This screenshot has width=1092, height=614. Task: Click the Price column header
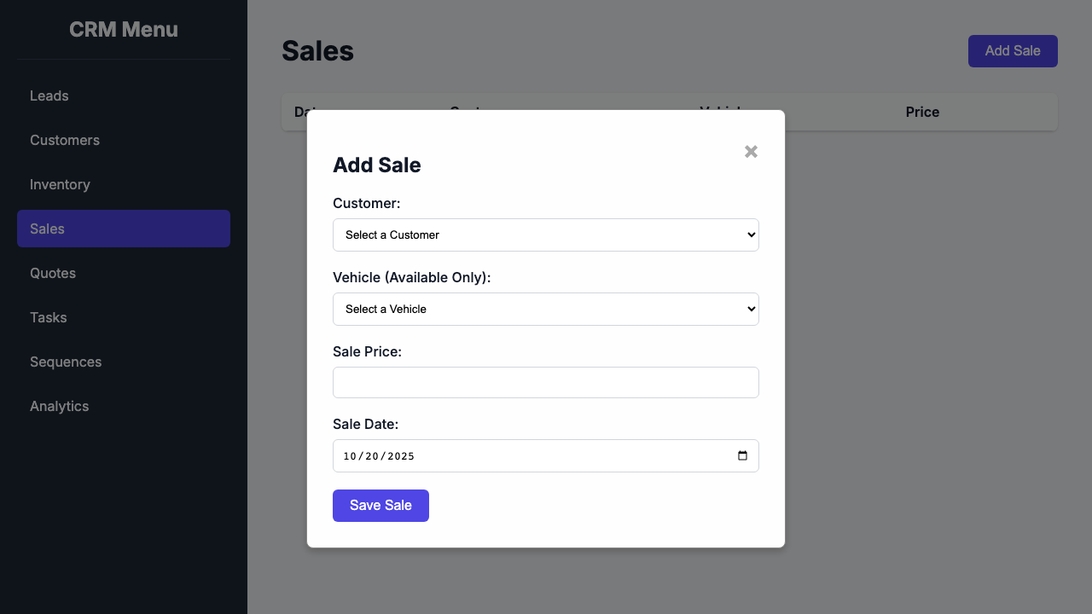(x=922, y=112)
